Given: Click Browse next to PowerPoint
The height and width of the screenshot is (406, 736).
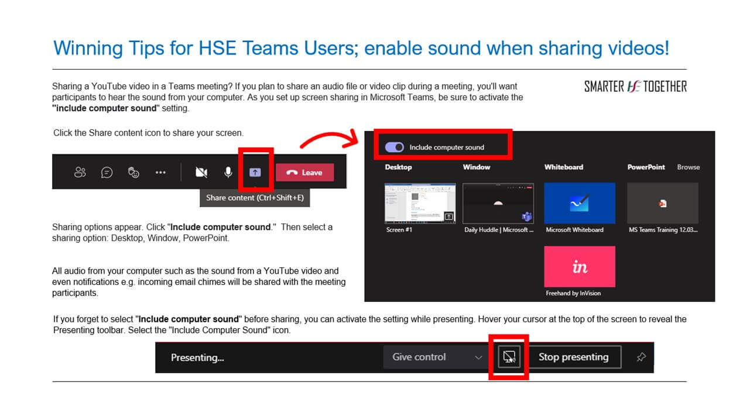Looking at the screenshot, I should [x=688, y=167].
